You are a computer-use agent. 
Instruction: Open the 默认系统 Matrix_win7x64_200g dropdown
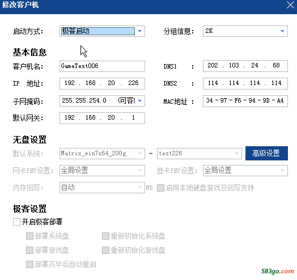[x=102, y=154]
